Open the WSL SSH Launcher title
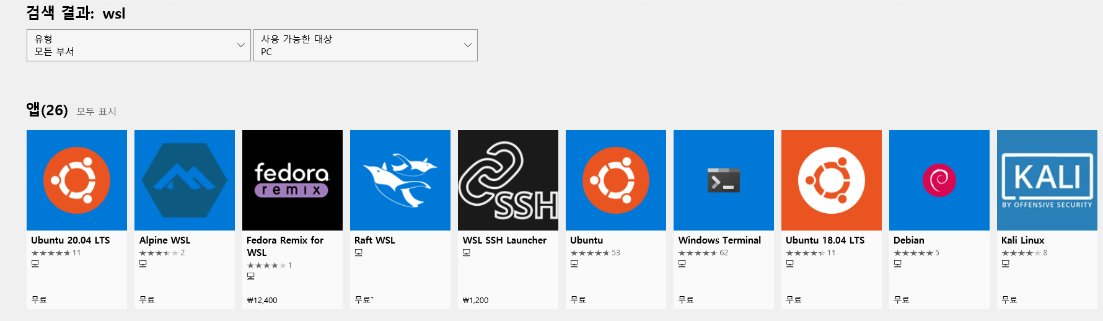Screen dimensions: 1103x321 (504, 240)
